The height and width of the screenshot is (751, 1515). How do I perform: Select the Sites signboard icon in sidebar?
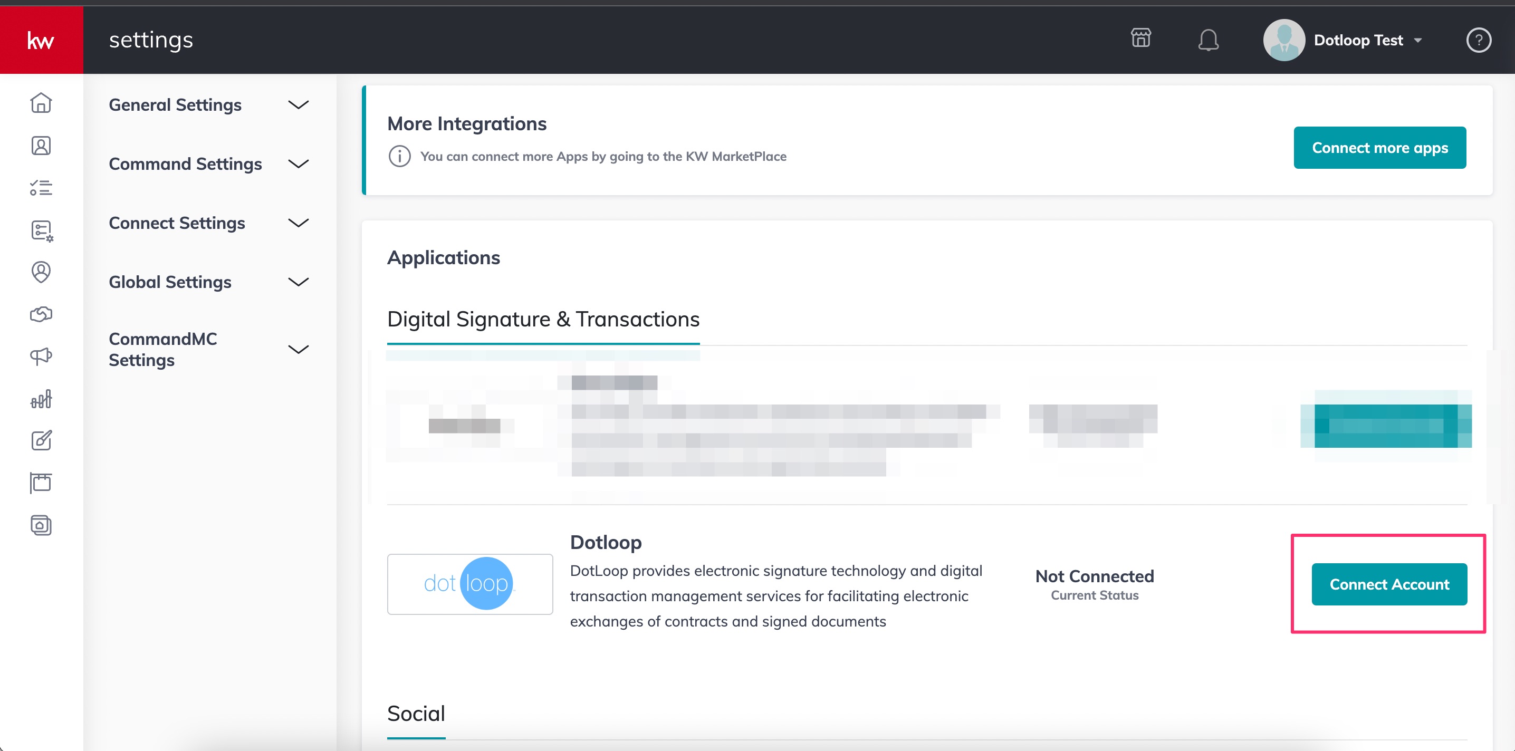41,483
